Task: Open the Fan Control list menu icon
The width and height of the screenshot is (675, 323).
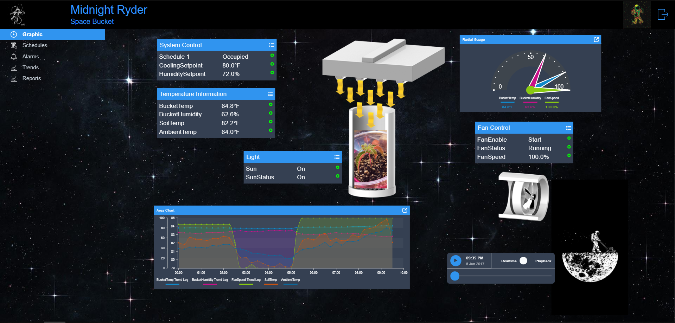Action: tap(568, 128)
